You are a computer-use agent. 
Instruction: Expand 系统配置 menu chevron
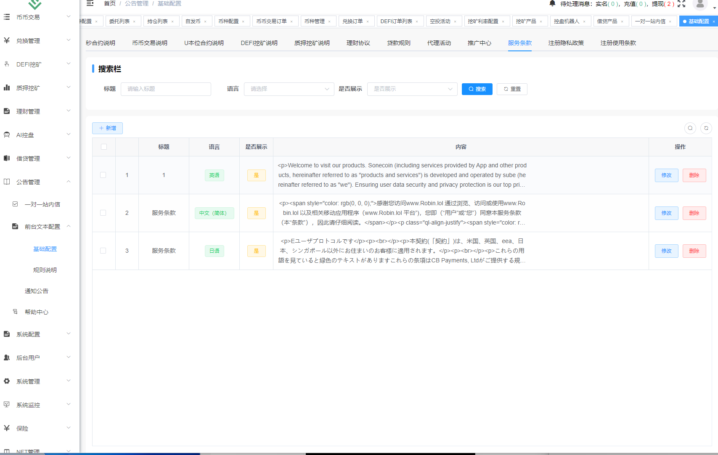(69, 333)
